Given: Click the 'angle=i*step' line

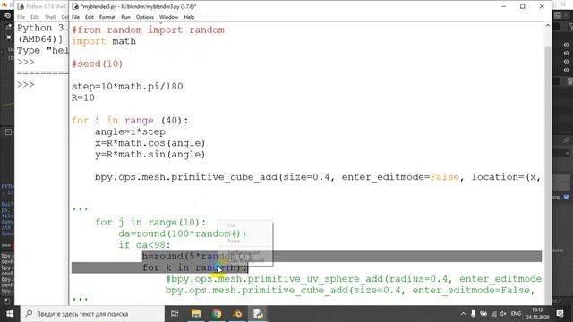Looking at the screenshot, I should [130, 131].
